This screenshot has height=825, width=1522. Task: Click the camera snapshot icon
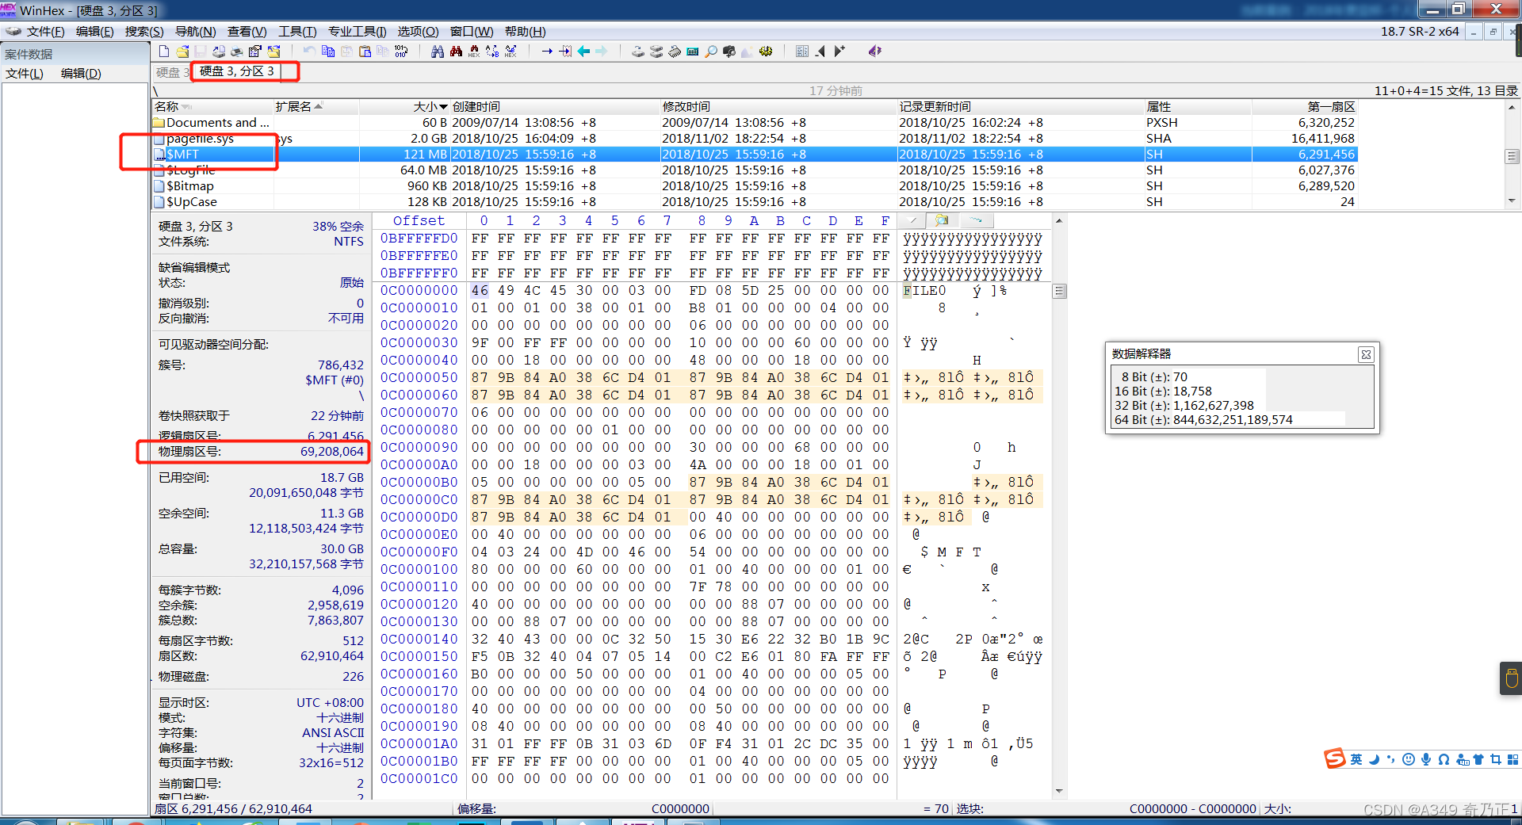729,52
